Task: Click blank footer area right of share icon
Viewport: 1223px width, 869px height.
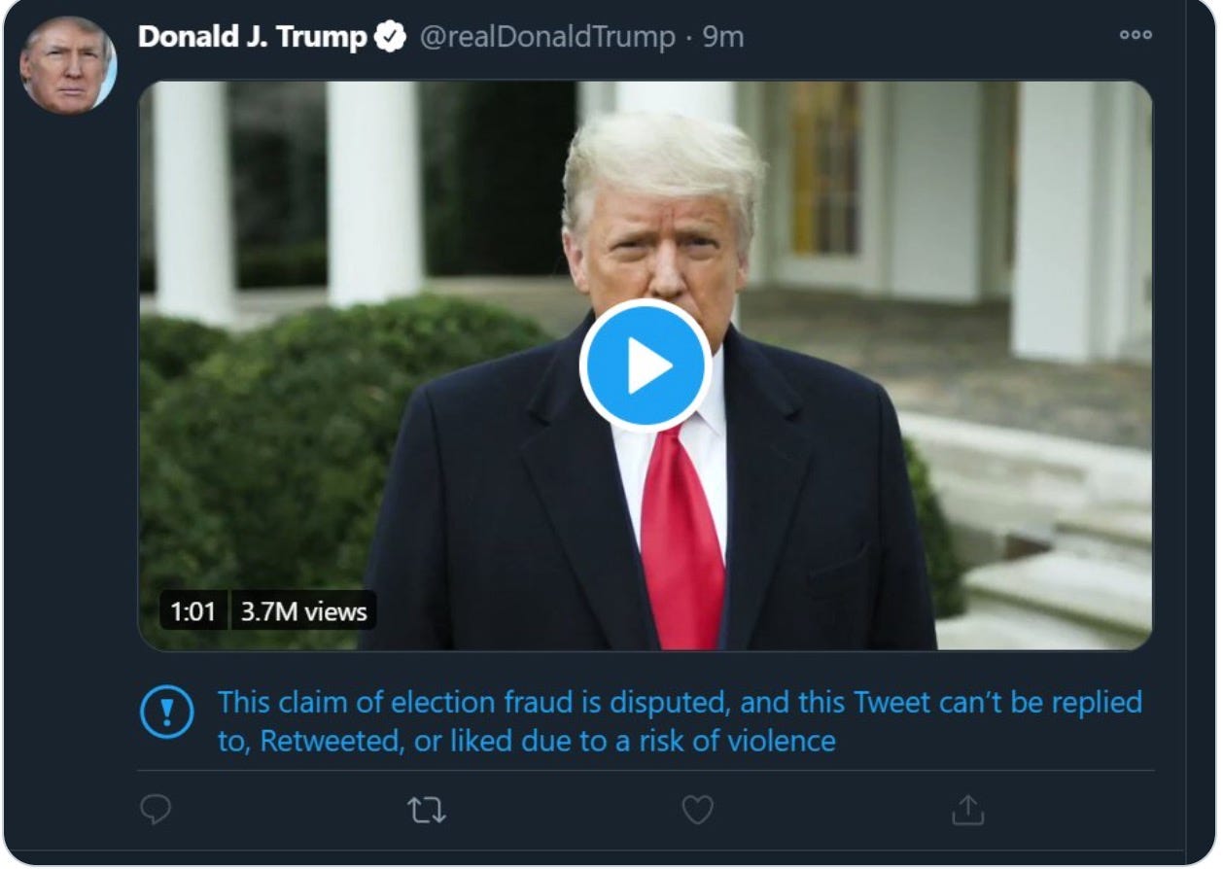Action: [x=1069, y=810]
